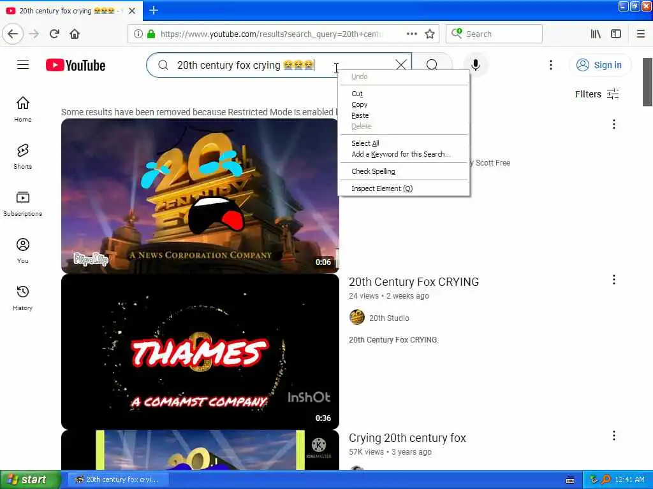The height and width of the screenshot is (489, 653).
Task: Click the browser Forward arrow button
Action: (34, 34)
